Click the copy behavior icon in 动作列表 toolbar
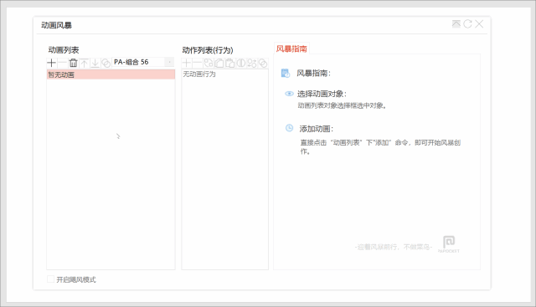This screenshot has height=307, width=536. 219,63
